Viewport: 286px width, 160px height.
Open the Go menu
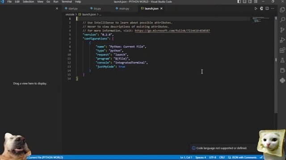48,2
